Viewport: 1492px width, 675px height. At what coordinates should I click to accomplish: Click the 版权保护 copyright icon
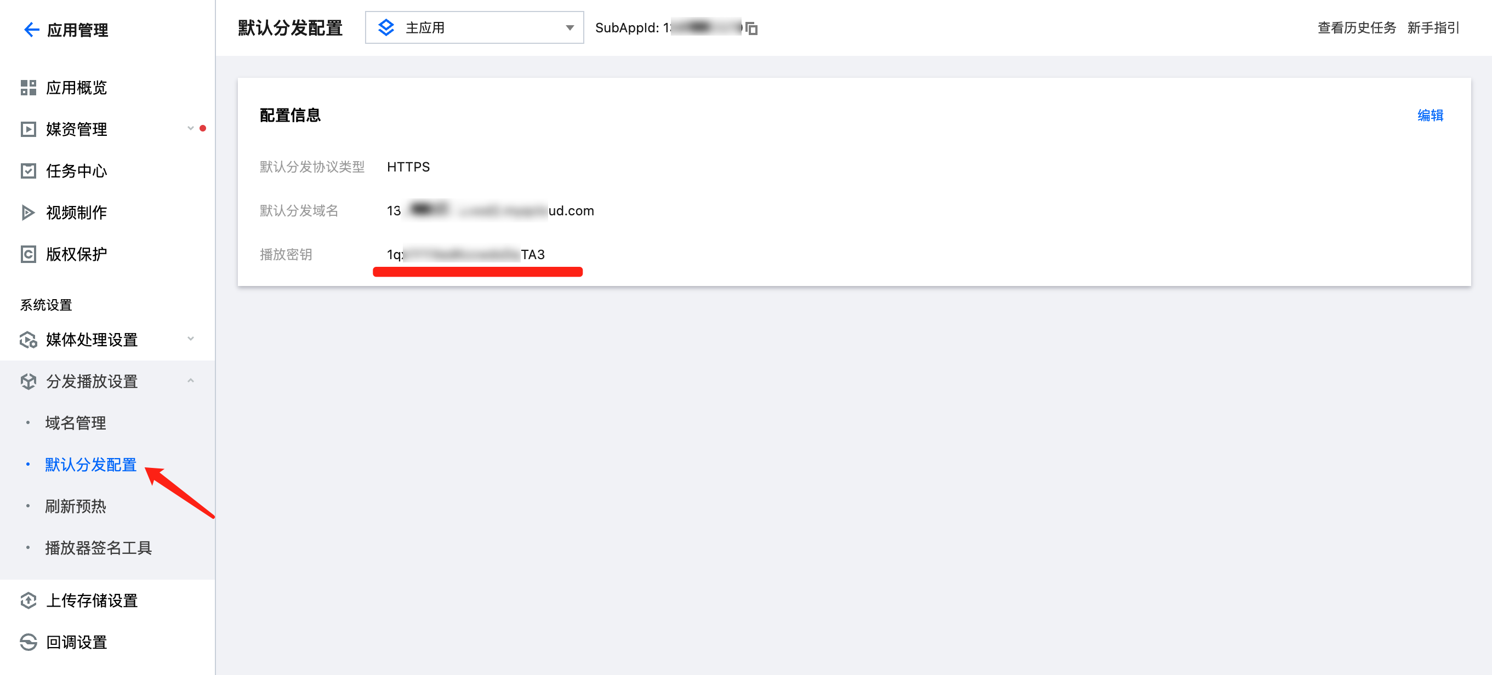coord(29,254)
